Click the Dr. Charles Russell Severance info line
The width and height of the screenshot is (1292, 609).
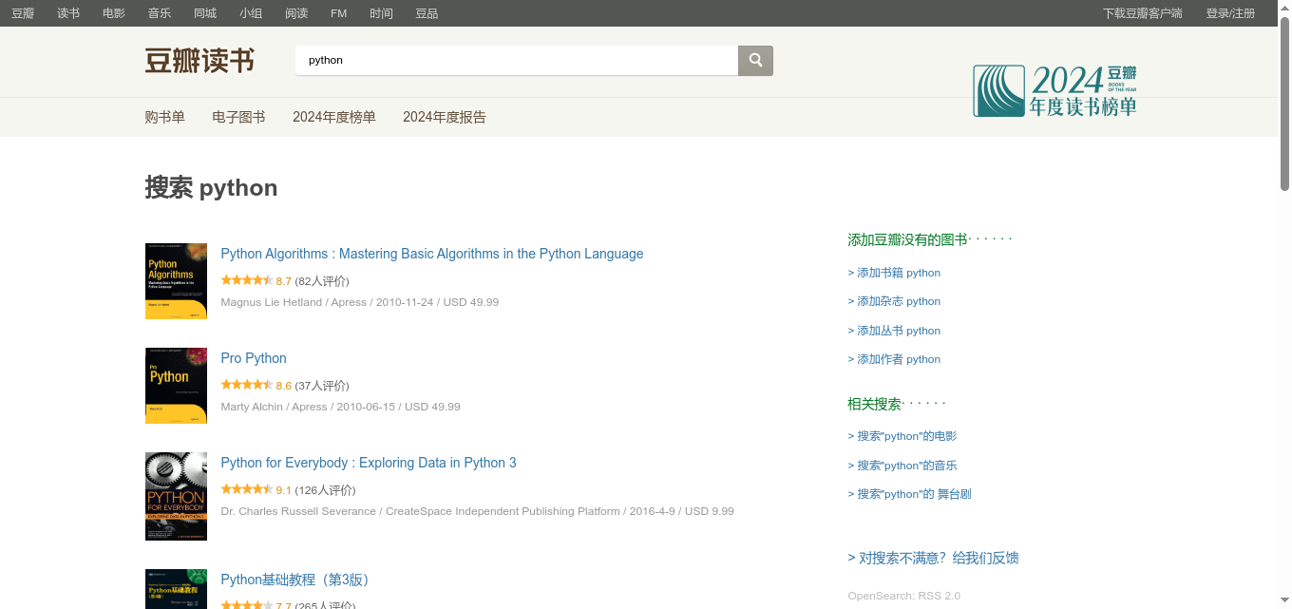tap(477, 511)
